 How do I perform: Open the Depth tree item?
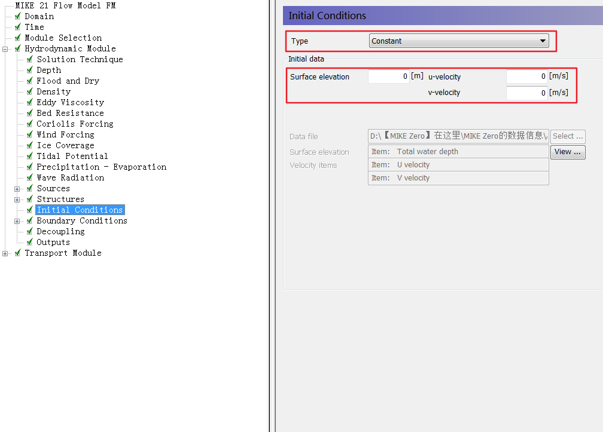[x=48, y=70]
